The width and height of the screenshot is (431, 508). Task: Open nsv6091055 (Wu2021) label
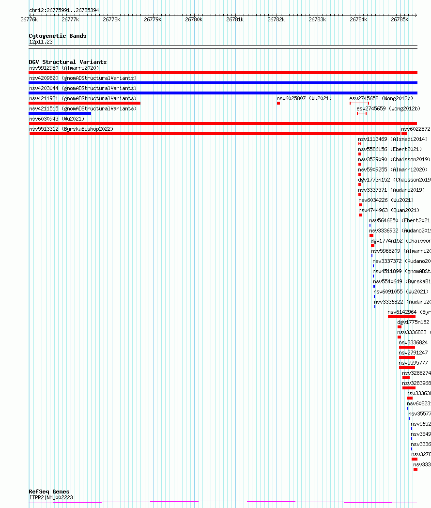click(401, 292)
